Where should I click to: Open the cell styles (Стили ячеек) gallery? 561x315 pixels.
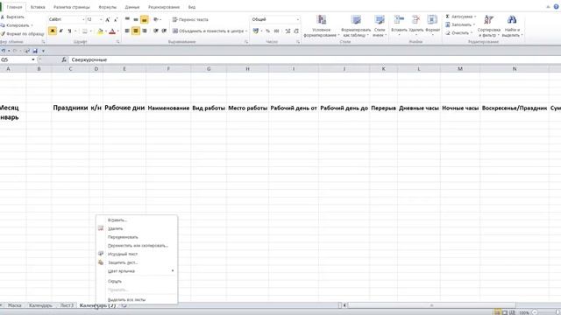click(x=380, y=26)
